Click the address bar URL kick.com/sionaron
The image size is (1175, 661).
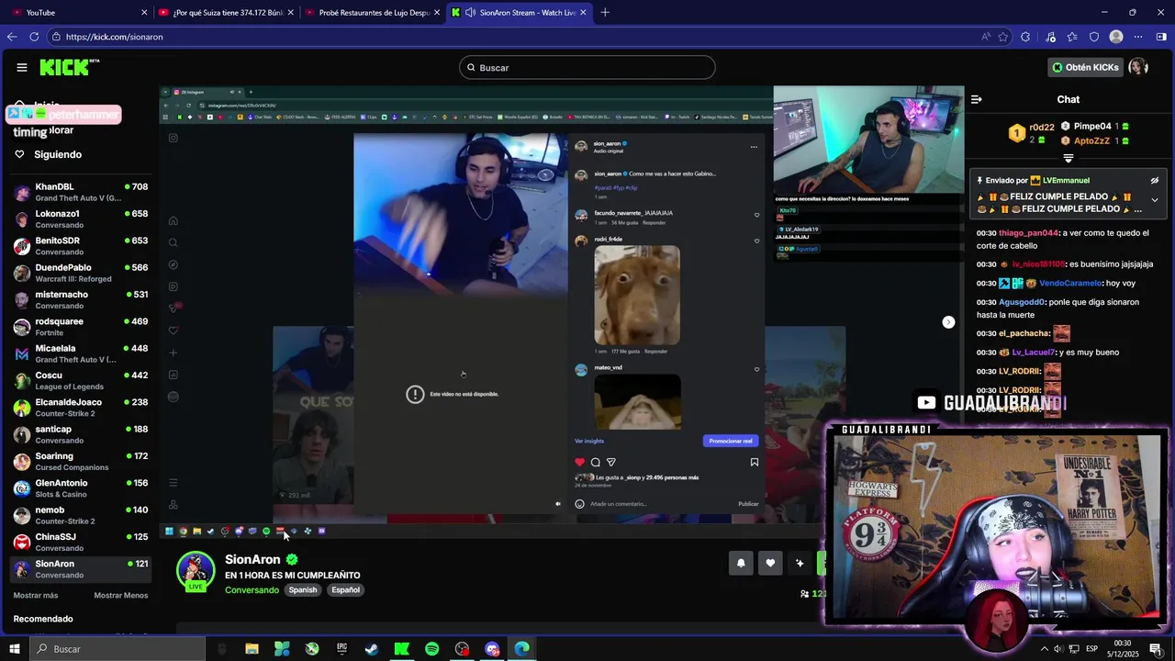click(x=115, y=37)
